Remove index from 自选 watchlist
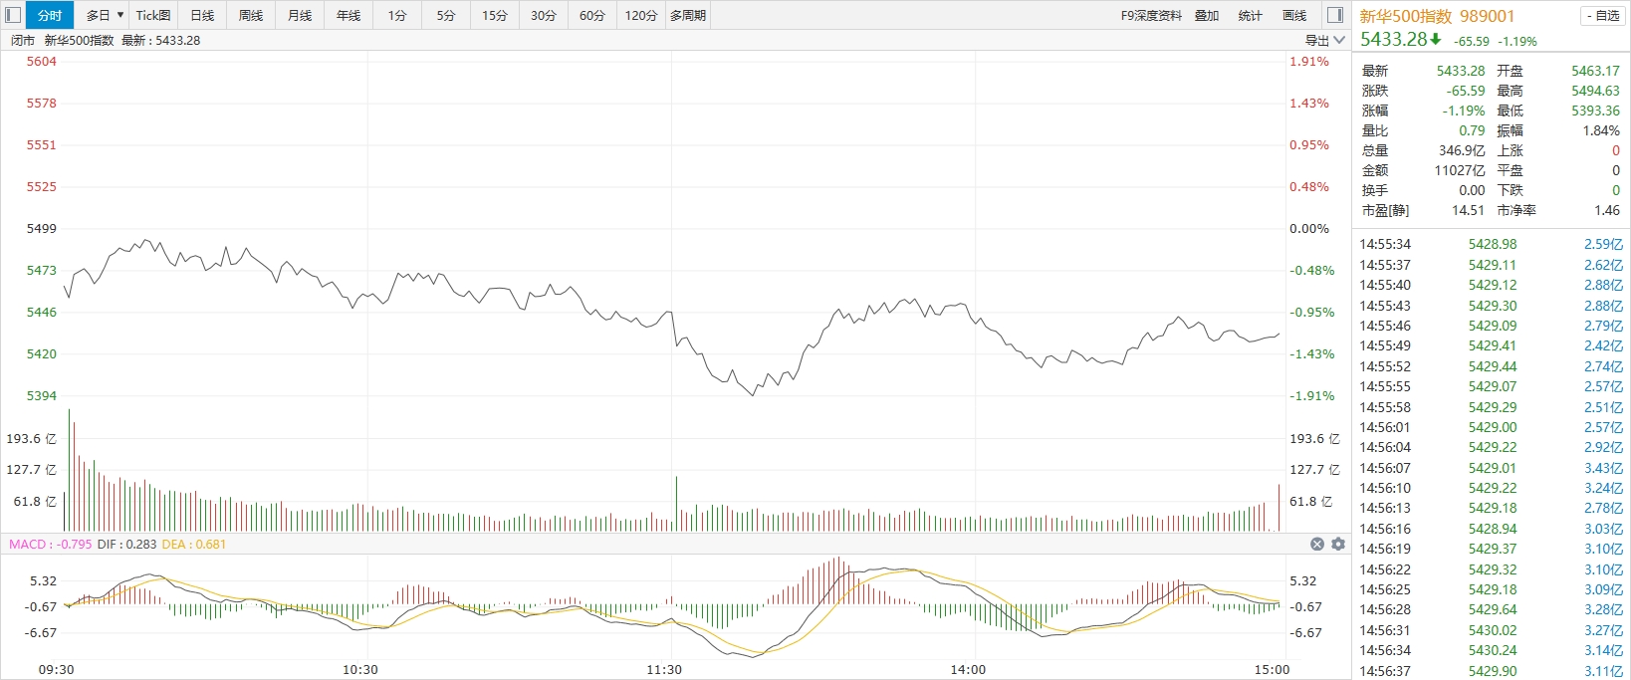The image size is (1631, 680). coord(1602,16)
